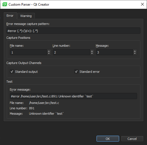
Task: Click the Line number spin box field
Action: pyautogui.click(x=72, y=52)
